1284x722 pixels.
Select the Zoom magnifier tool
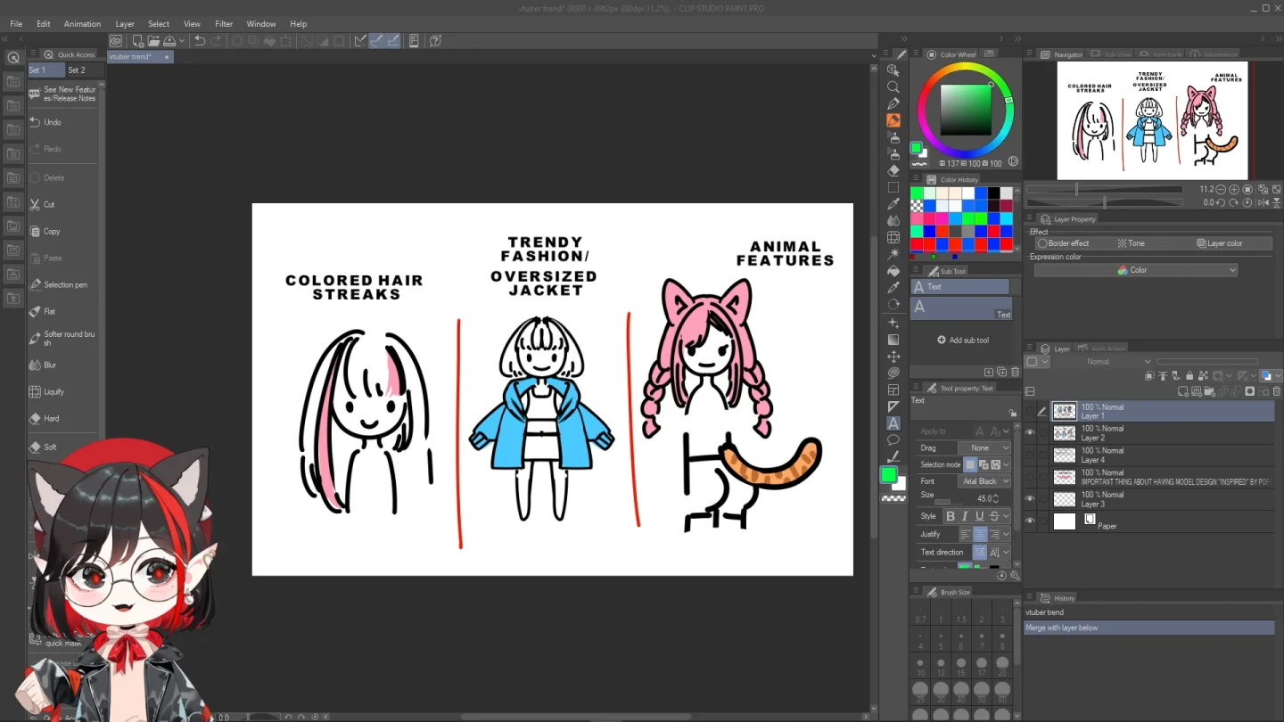click(x=893, y=86)
